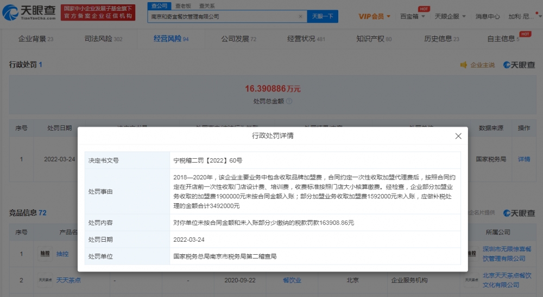Open the 经营风险 tab
The width and height of the screenshot is (543, 297).
click(x=171, y=38)
